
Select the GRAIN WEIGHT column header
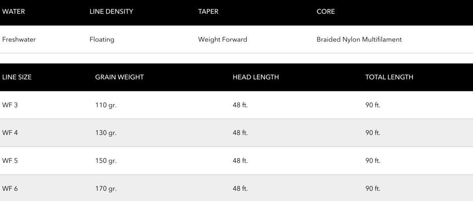119,77
